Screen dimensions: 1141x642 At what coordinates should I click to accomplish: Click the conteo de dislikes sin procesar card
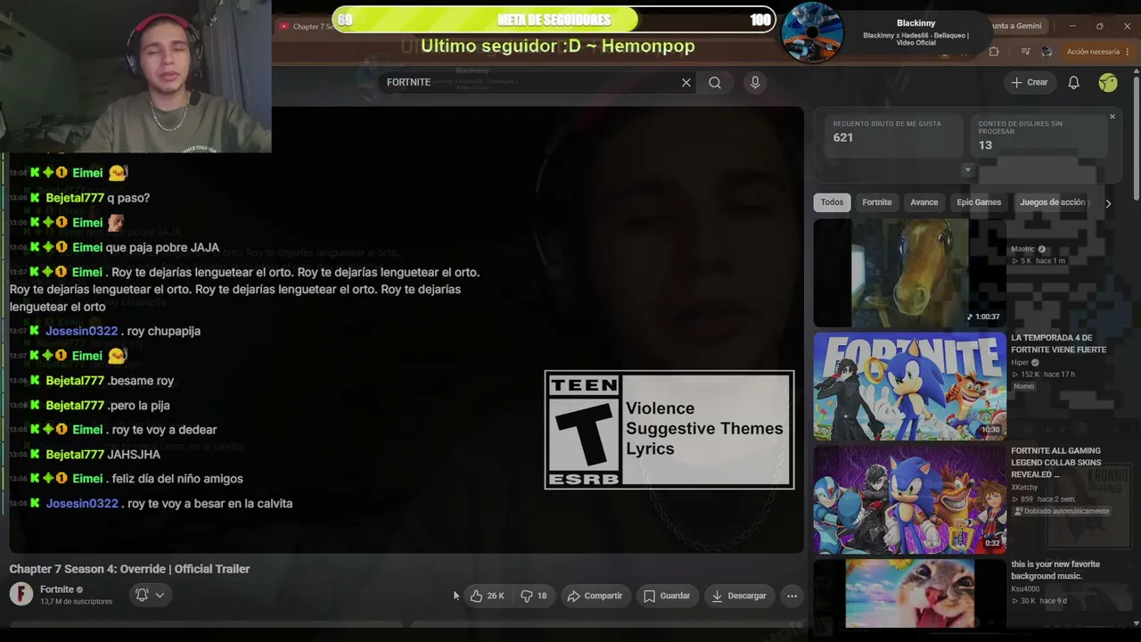pyautogui.click(x=1038, y=135)
